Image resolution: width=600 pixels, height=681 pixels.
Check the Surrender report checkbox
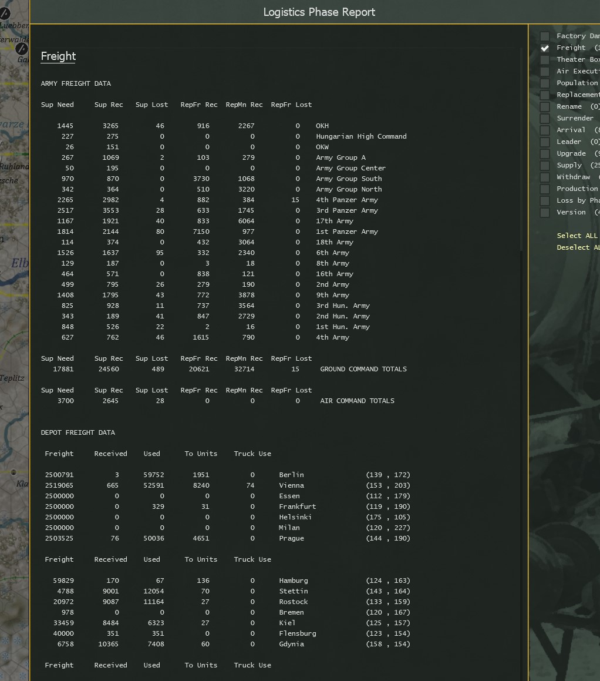545,118
